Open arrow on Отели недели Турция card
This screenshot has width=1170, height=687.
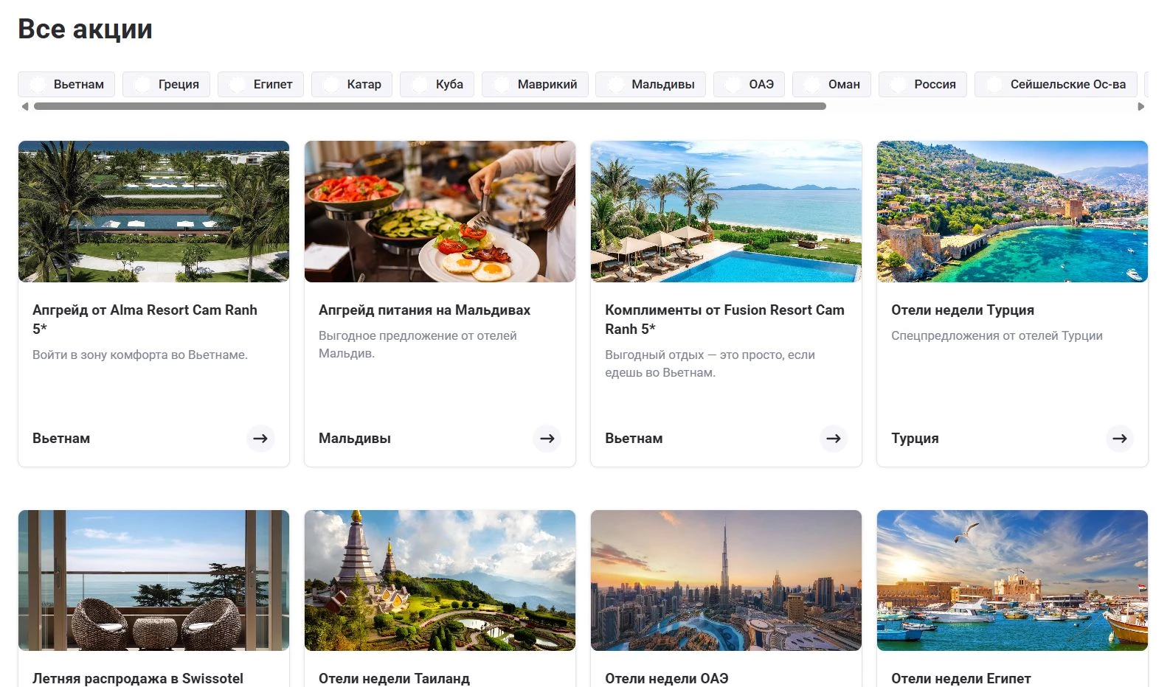(1119, 439)
